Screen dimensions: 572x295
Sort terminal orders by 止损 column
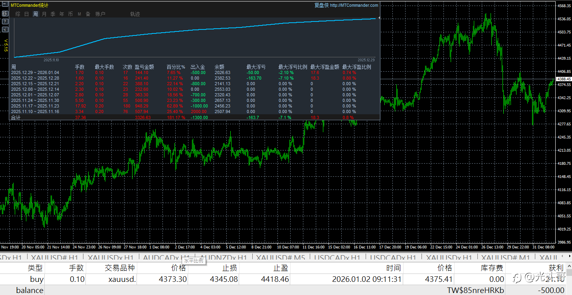[230, 268]
